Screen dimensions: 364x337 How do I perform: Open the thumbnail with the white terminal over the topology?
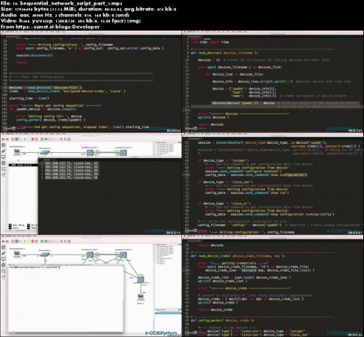tap(91, 286)
